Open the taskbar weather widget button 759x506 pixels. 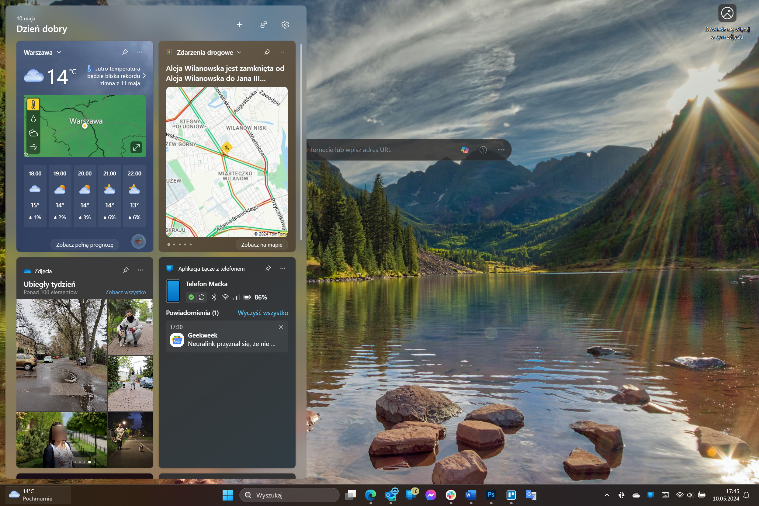(38, 495)
